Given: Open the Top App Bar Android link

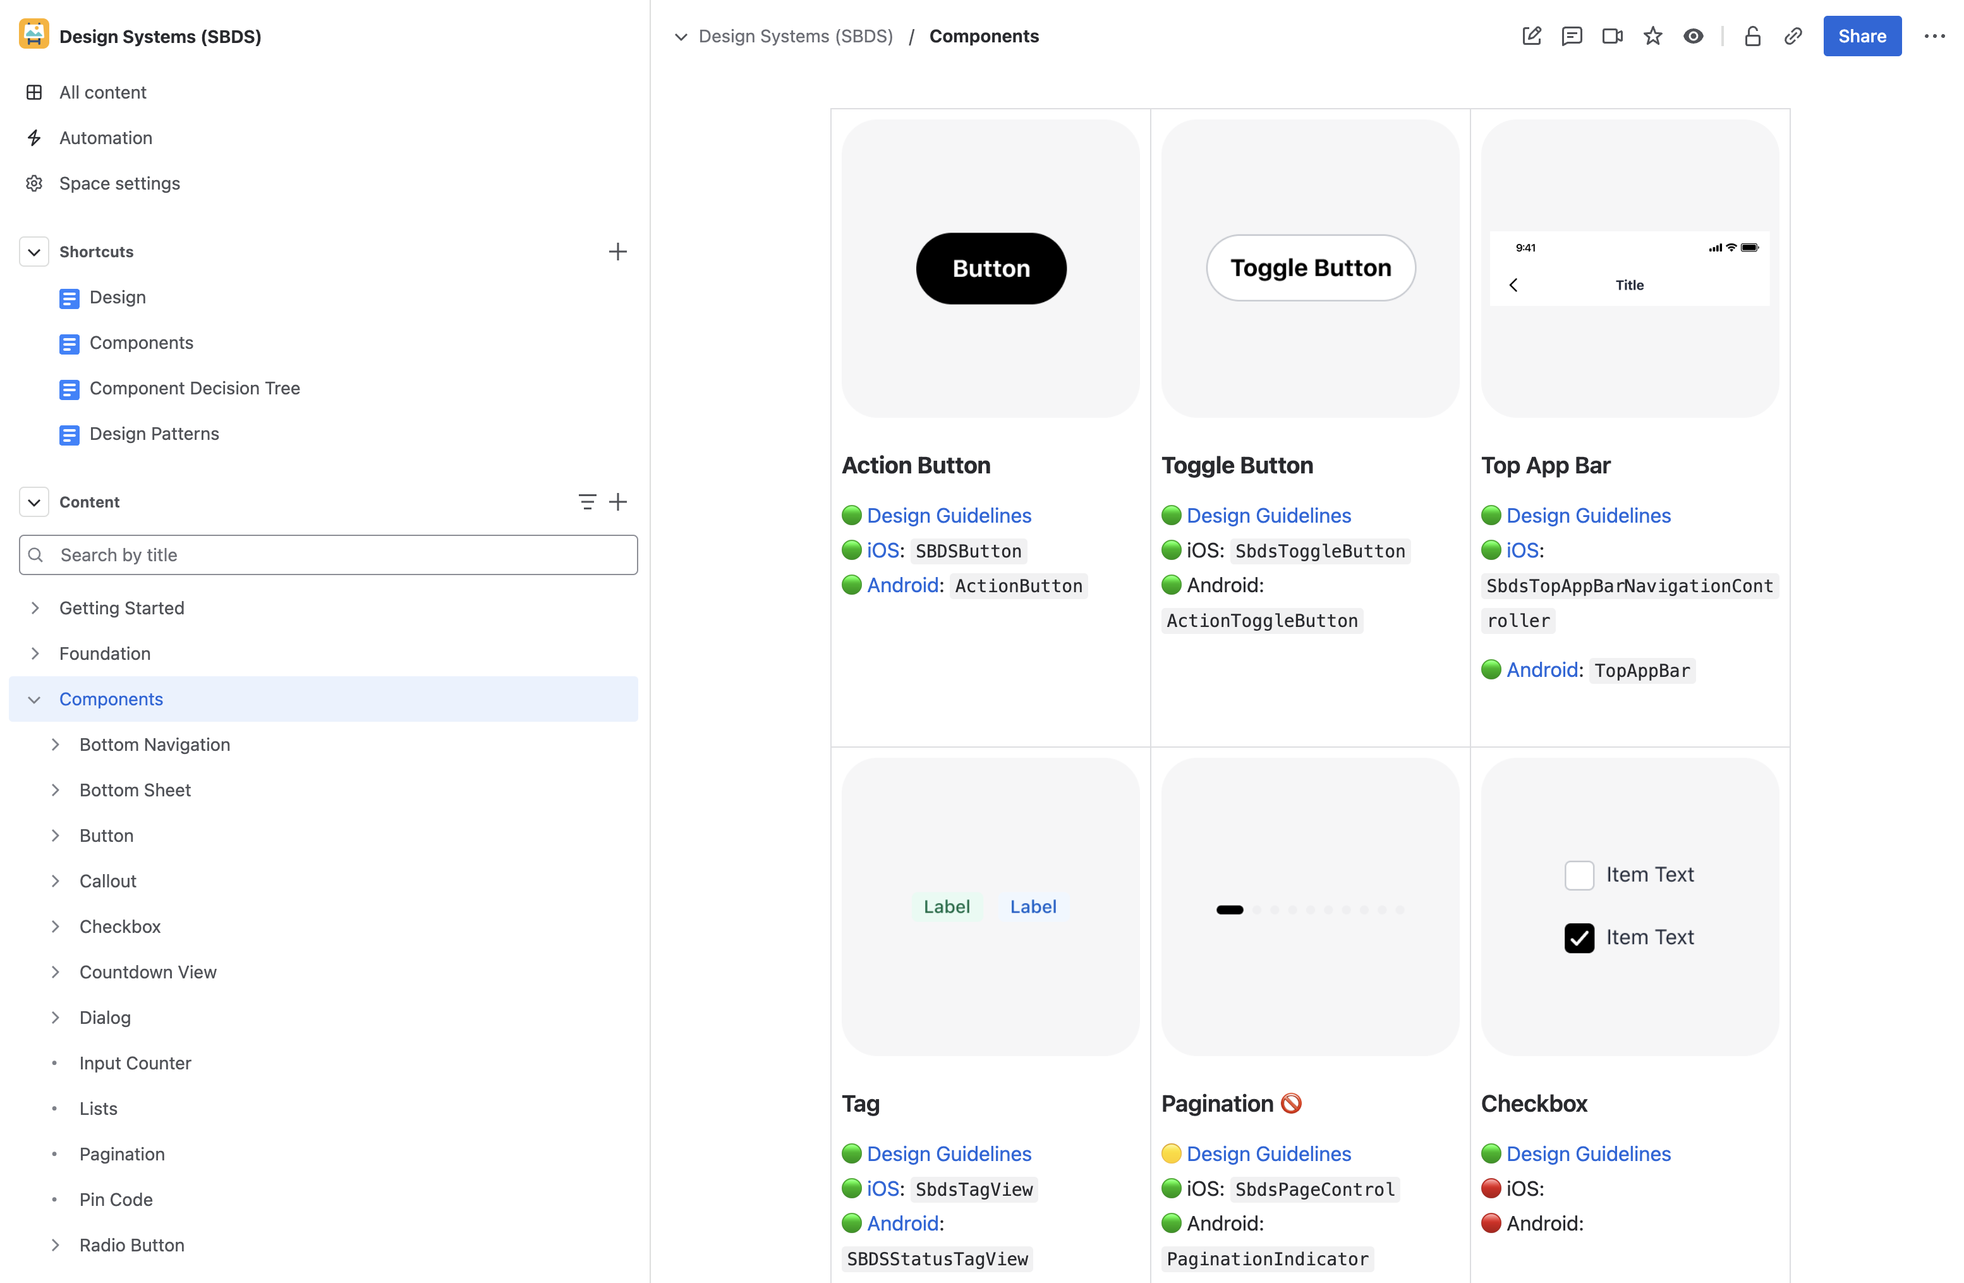Looking at the screenshot, I should (1543, 670).
